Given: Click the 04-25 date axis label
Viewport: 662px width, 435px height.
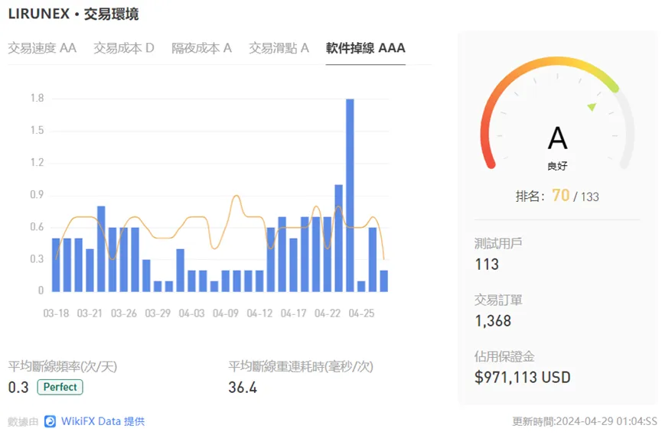Looking at the screenshot, I should point(361,313).
